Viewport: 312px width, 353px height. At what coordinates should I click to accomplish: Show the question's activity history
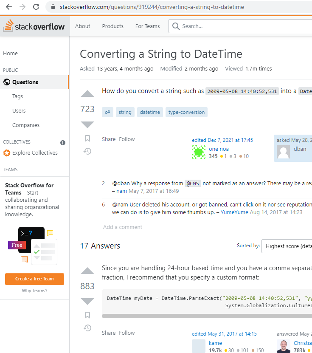tap(87, 151)
